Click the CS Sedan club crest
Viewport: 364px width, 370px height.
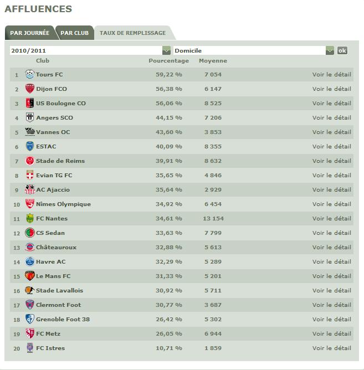coord(30,233)
